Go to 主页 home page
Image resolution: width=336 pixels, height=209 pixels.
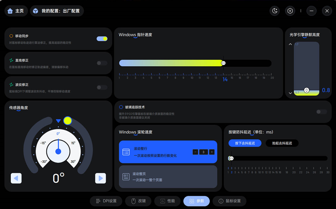[15, 11]
